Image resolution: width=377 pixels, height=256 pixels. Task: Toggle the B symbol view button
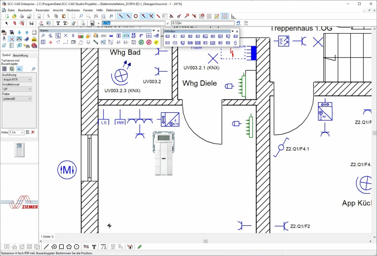(x=4, y=69)
